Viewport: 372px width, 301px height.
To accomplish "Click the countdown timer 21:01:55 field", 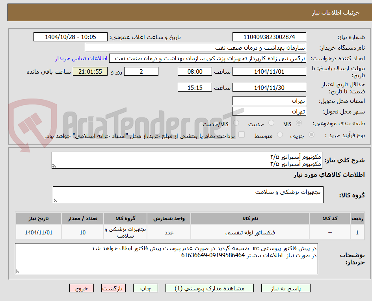I will (90, 71).
